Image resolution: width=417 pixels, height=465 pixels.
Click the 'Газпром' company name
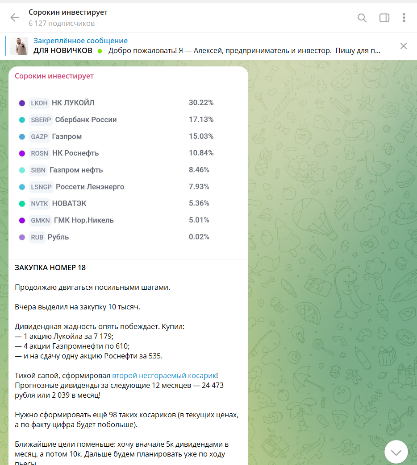point(67,136)
